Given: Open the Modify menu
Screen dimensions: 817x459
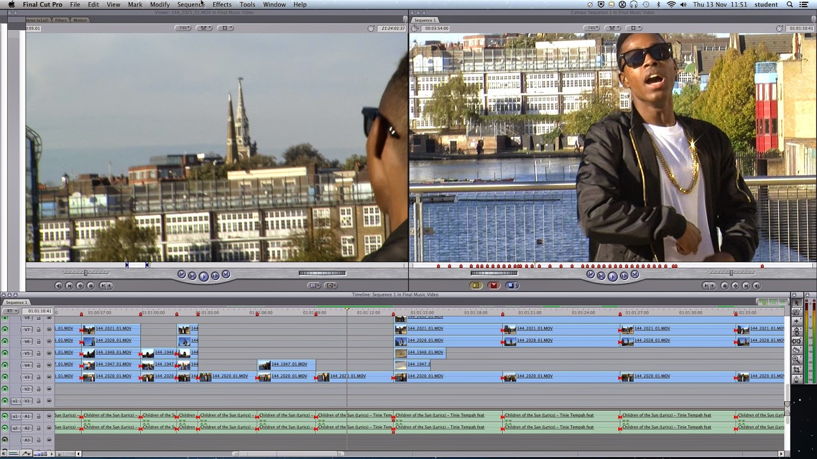Looking at the screenshot, I should (x=160, y=5).
